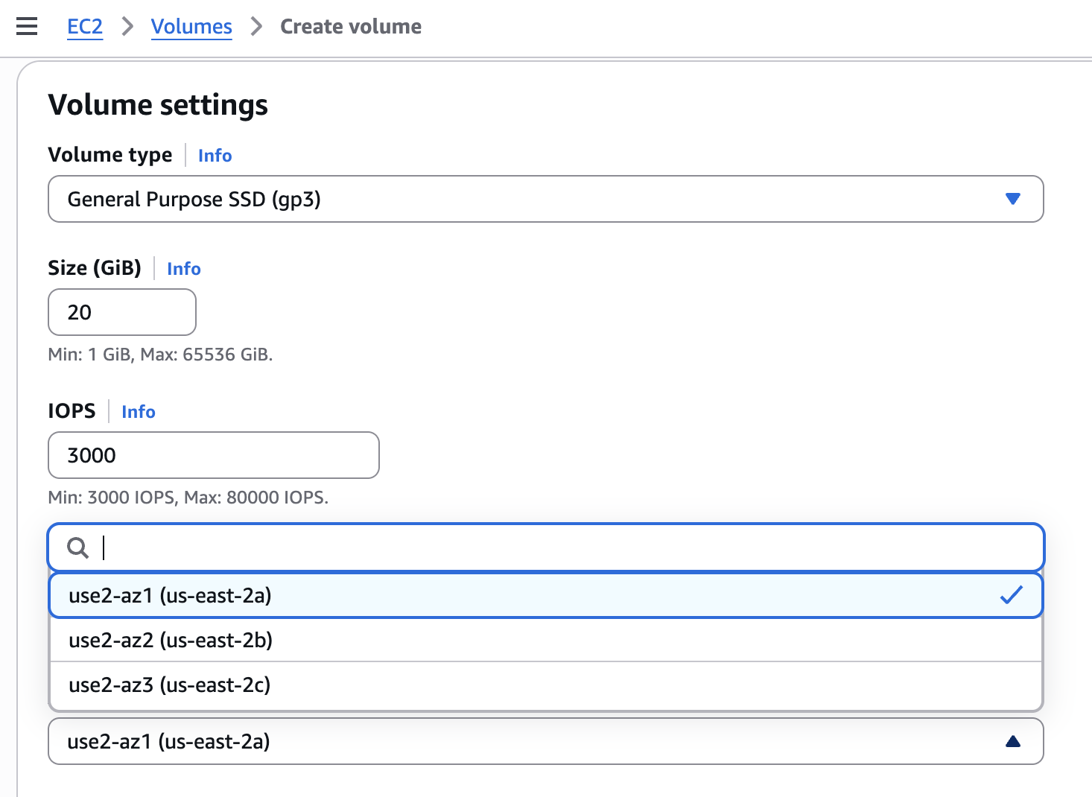The image size is (1092, 797).
Task: Click the blue arrow in Volume type selector
Action: pyautogui.click(x=1012, y=199)
